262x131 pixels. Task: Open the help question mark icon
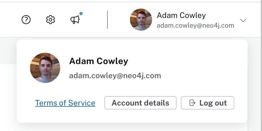coord(26,20)
